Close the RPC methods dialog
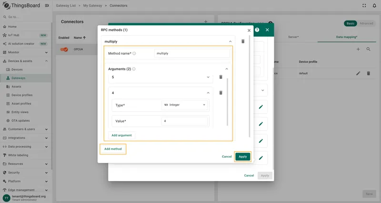The height and width of the screenshot is (203, 381). (249, 30)
